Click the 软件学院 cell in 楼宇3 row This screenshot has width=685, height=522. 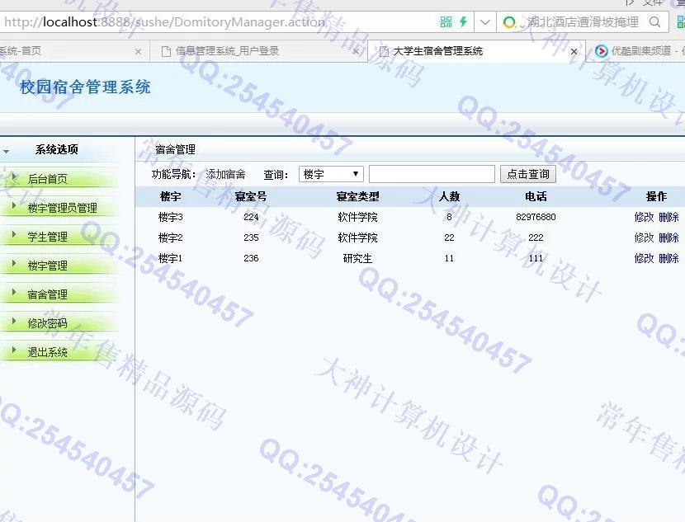click(358, 217)
